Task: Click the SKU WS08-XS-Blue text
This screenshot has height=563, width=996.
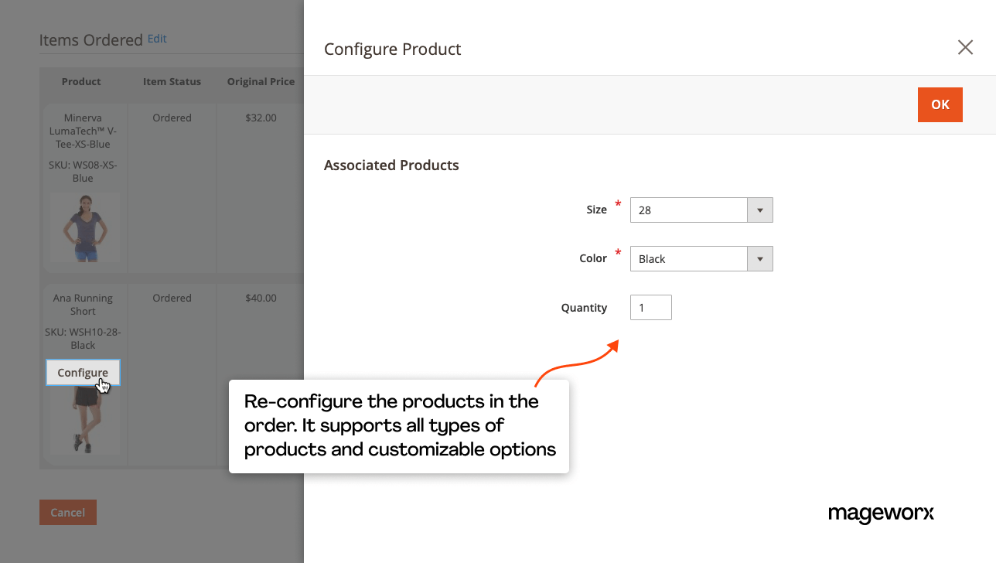Action: [83, 171]
